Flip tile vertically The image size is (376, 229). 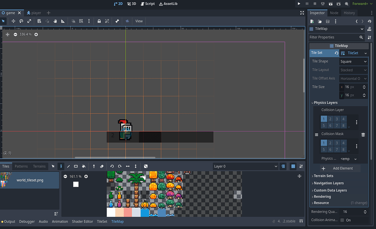coord(135,166)
